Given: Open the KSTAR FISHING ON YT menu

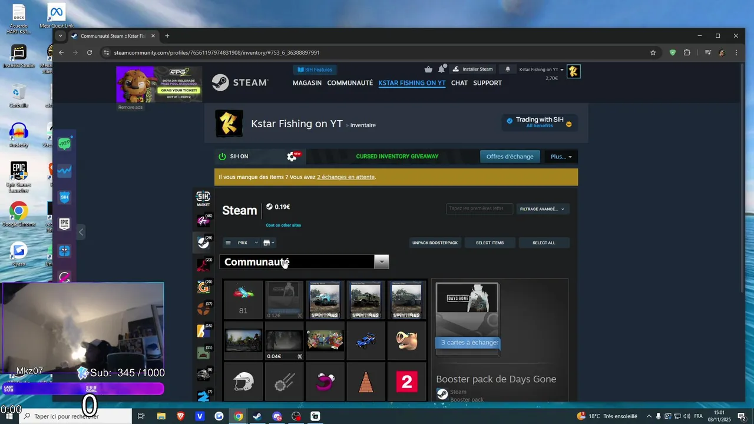Looking at the screenshot, I should pos(412,83).
